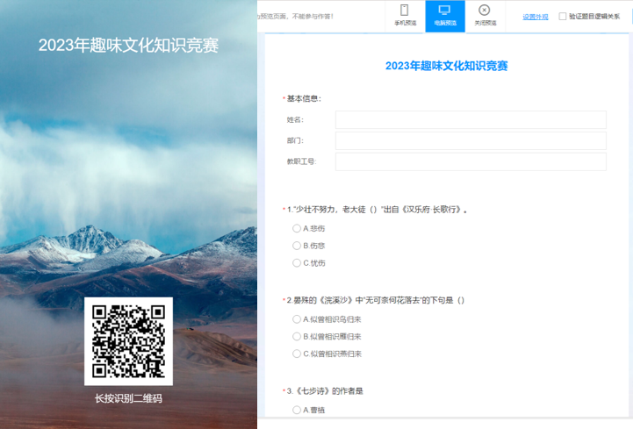Click the QR code image on poster
Screen dimensions: 633x429
(x=128, y=341)
